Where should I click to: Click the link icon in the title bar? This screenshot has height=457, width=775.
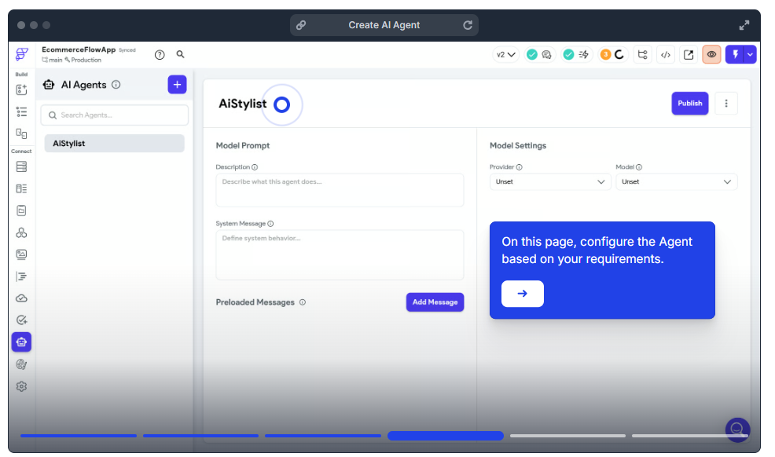tap(301, 25)
